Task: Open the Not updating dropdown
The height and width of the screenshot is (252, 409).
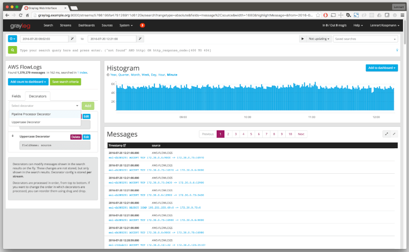Action: (x=319, y=39)
